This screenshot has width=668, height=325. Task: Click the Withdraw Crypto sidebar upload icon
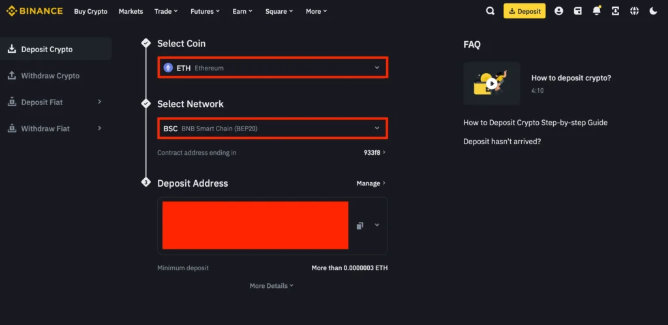pyautogui.click(x=12, y=76)
